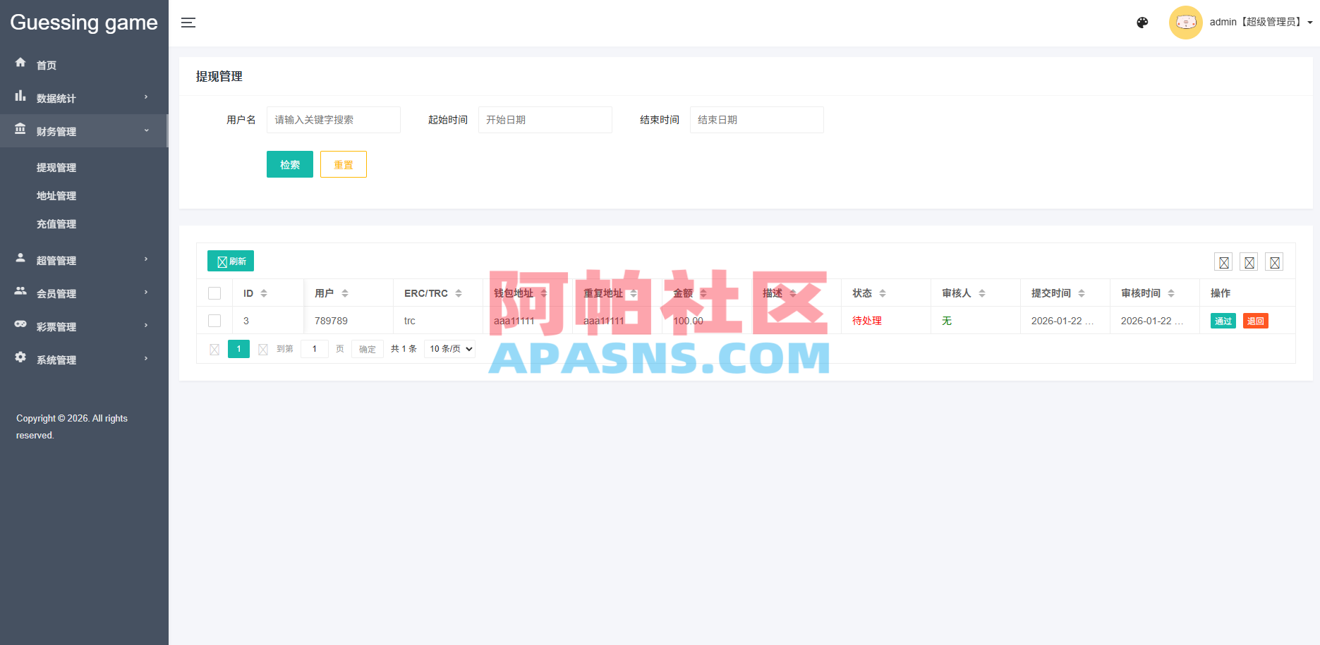Sort by the 用户 column arrows
Image resolution: width=1320 pixels, height=645 pixels.
345,293
